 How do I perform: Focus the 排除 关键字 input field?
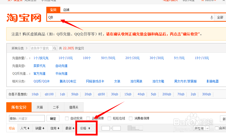[27, 118]
